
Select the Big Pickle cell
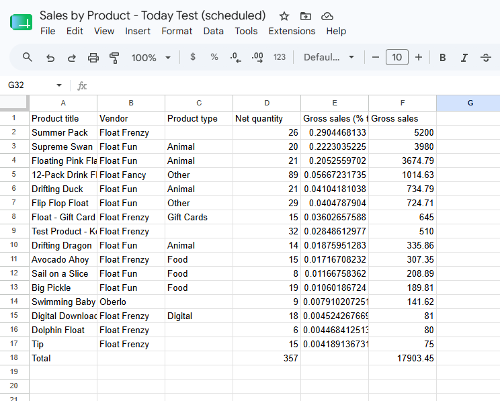click(63, 287)
